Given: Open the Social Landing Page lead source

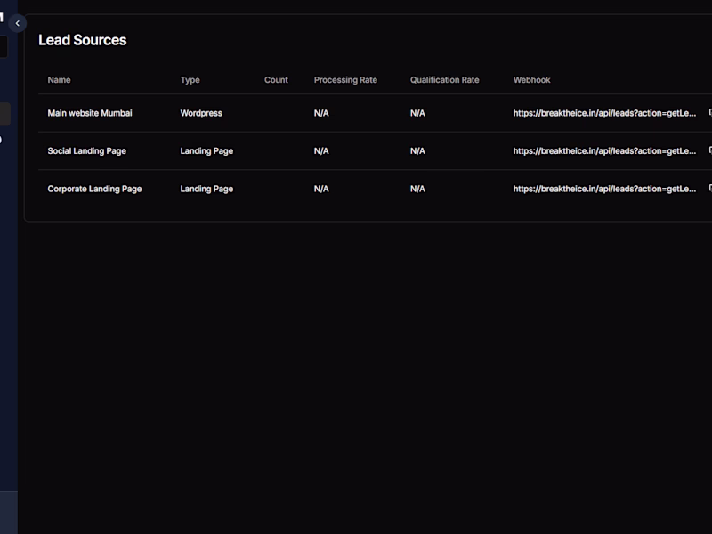Looking at the screenshot, I should (86, 150).
